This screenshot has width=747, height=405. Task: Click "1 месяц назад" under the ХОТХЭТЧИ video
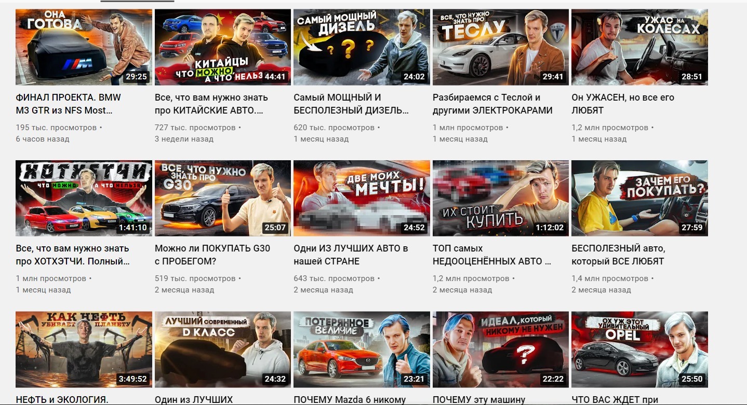coord(44,290)
